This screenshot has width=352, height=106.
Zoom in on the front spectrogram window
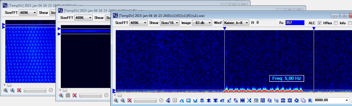116,100
